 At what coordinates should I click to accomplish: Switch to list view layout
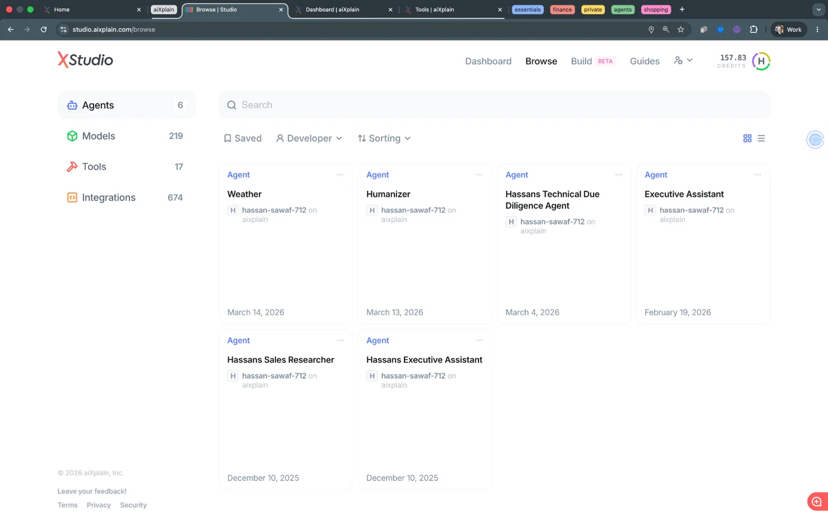click(761, 138)
